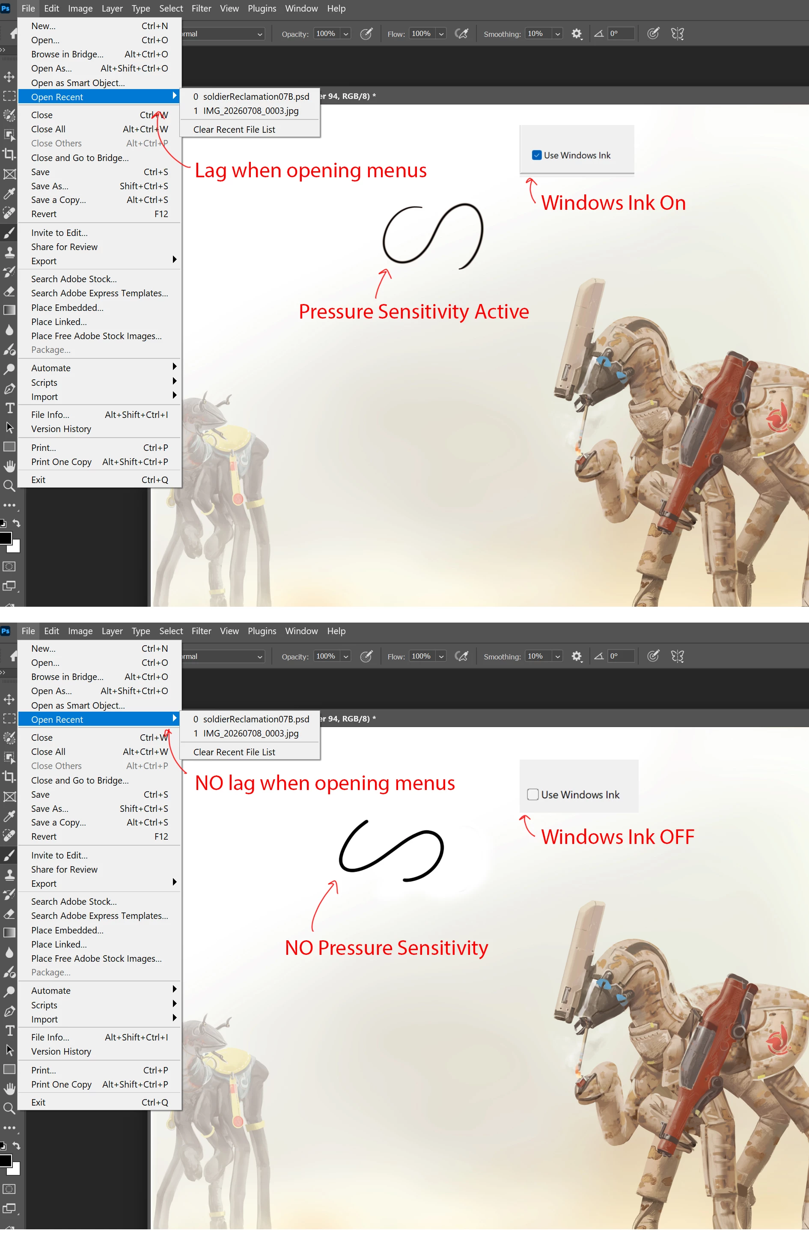Screen dimensions: 809x1255
Task: Toggle airbrush build-up in the upper window
Action: point(461,34)
